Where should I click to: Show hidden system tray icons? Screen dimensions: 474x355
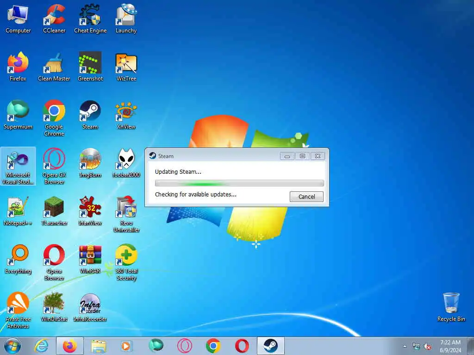(405, 347)
